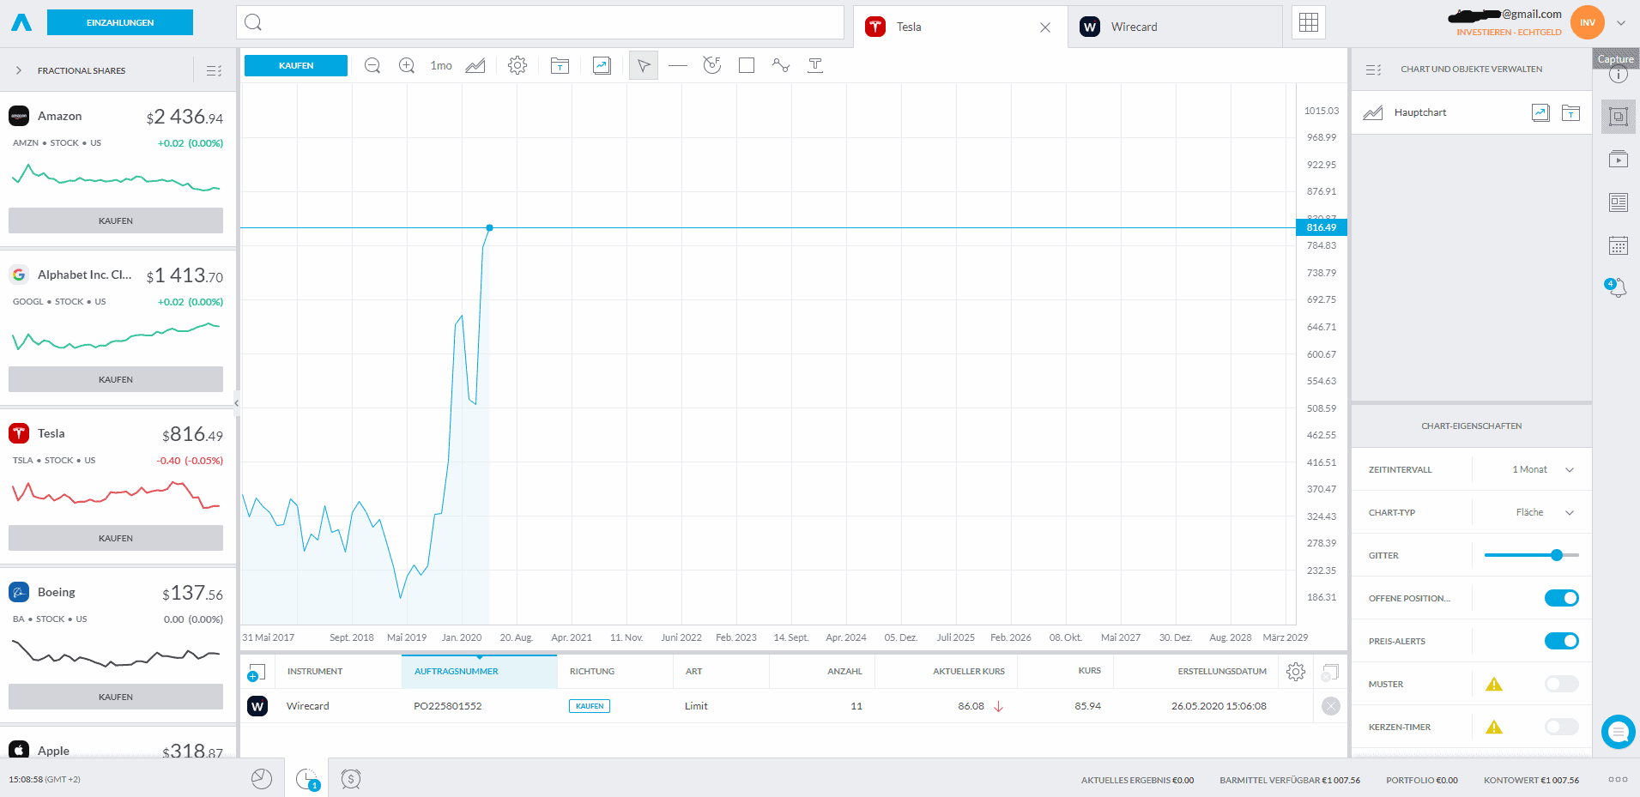Cancel the Wirecard pending order
The width and height of the screenshot is (1640, 797).
click(x=1331, y=706)
